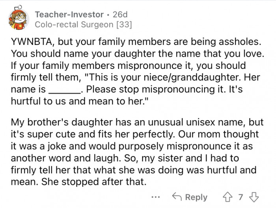Image resolution: width=276 pixels, height=208 pixels.
Task: Click the Colo-rectal Surgeon [33] flair
Action: coord(83,25)
